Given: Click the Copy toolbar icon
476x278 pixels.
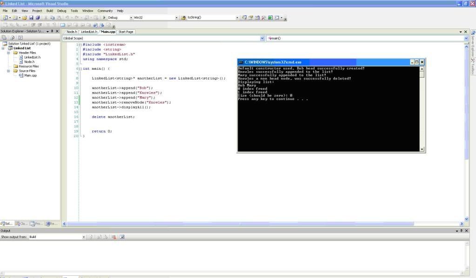Looking at the screenshot, I should click(x=52, y=18).
